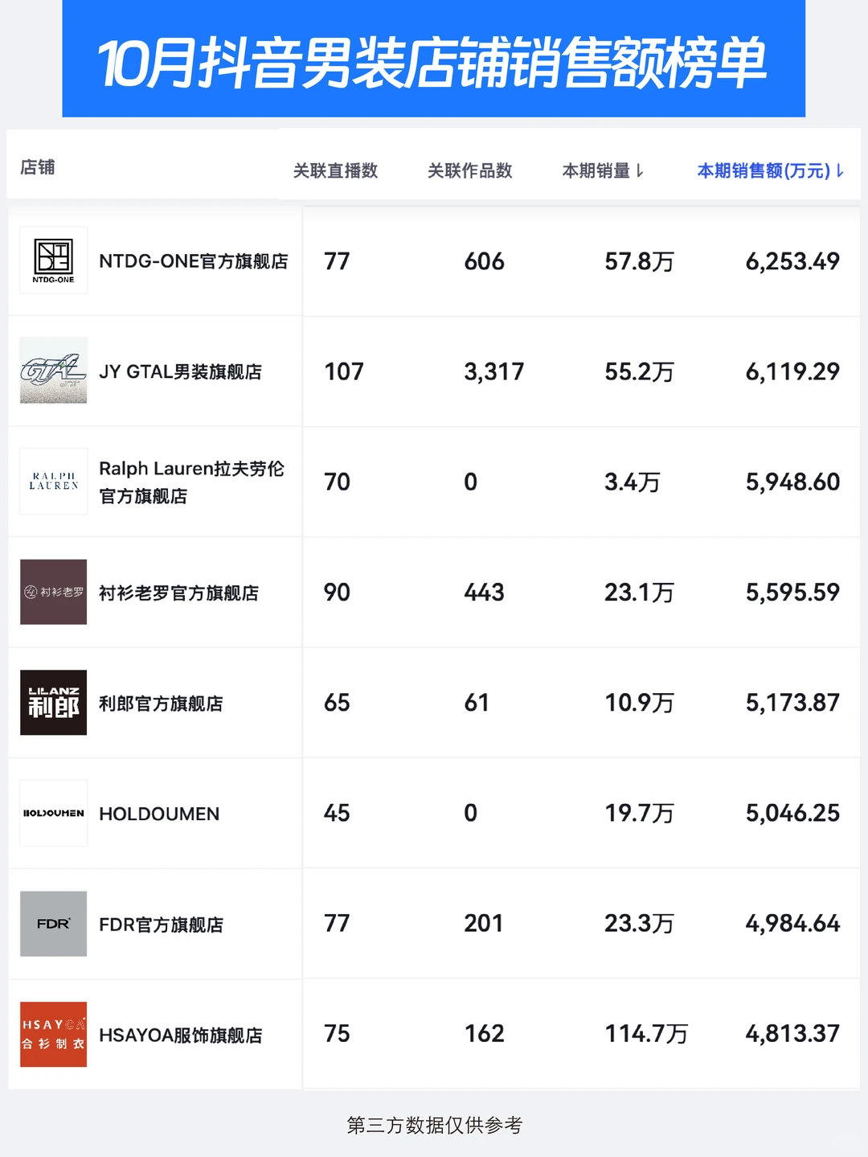Sort by 本期销售额(万元) arrow icon
Image resolution: width=868 pixels, height=1157 pixels.
[840, 170]
